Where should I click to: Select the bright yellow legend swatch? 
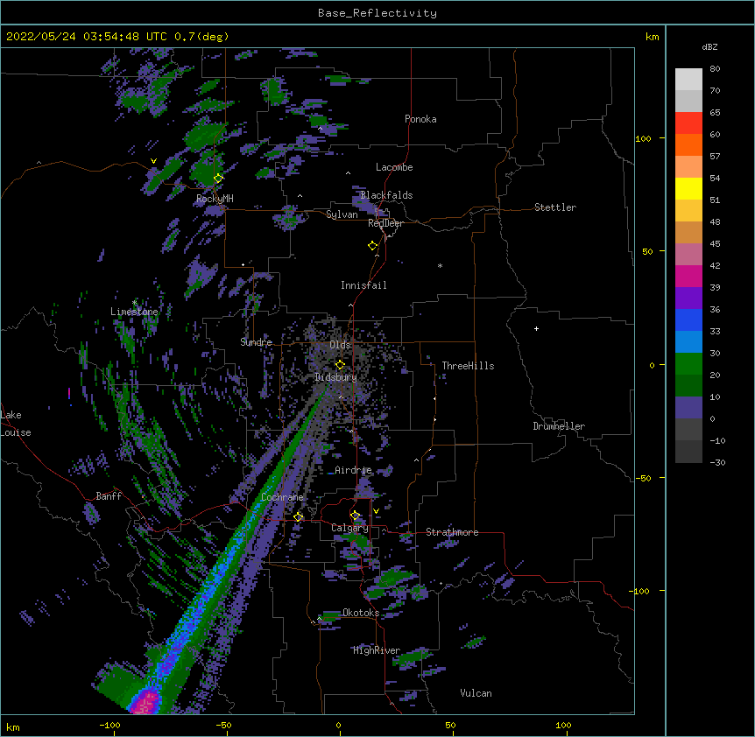click(x=688, y=188)
